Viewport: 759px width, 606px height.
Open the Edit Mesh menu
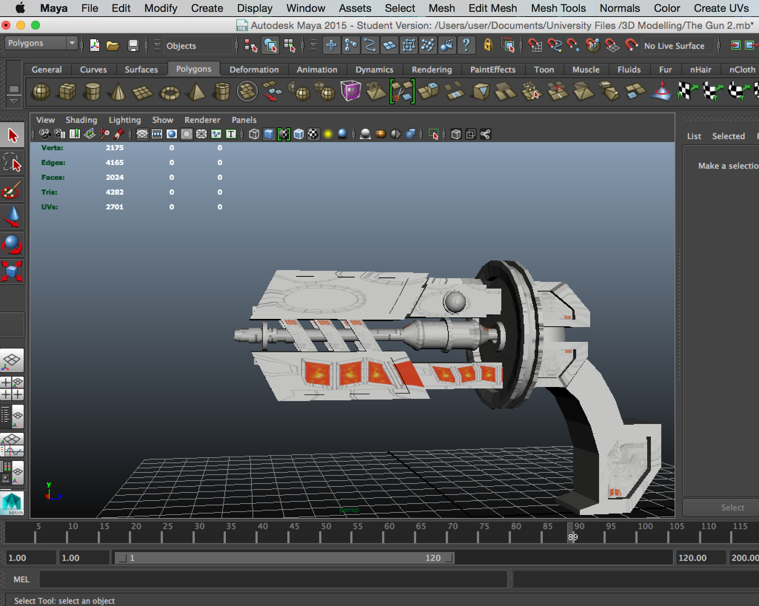click(492, 8)
